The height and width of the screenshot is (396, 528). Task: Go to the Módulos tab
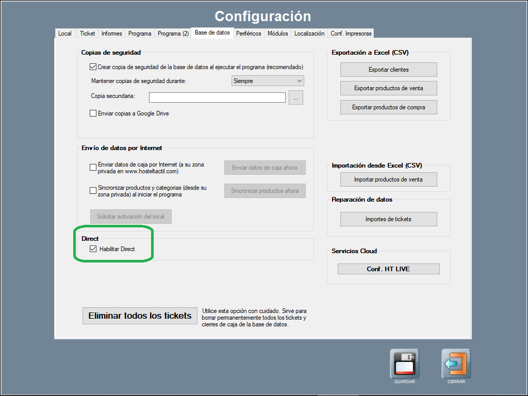tap(277, 34)
